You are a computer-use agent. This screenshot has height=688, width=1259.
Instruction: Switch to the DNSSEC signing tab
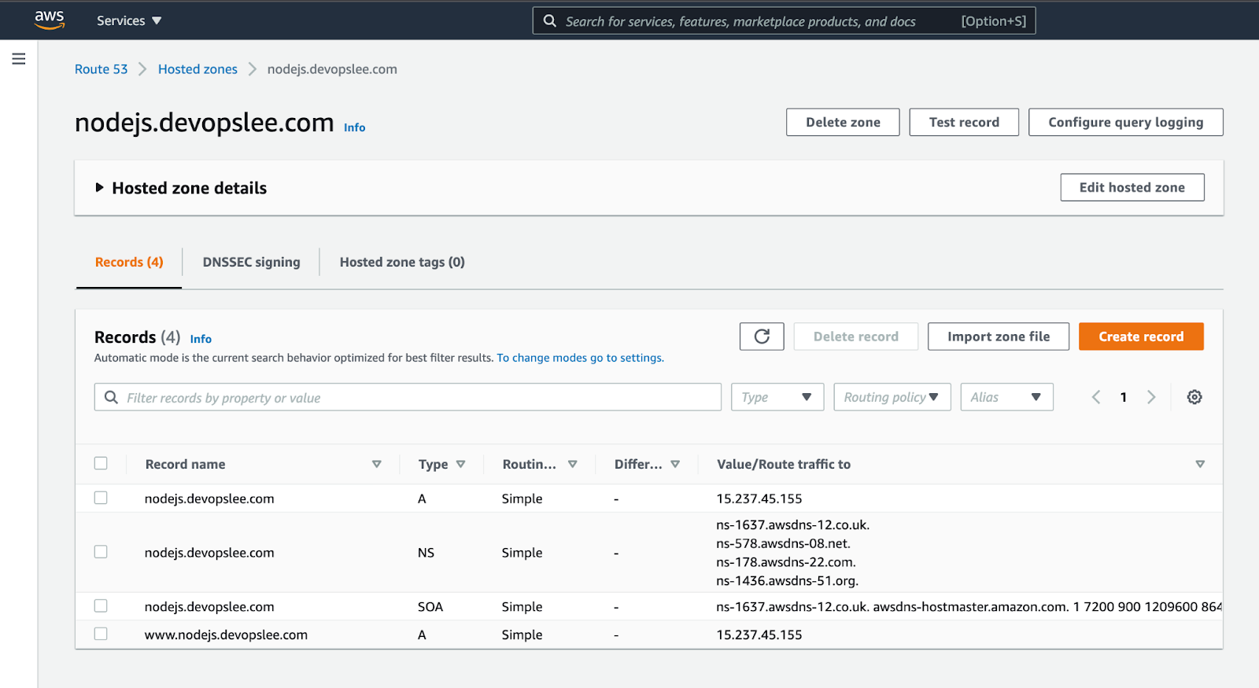[251, 263]
